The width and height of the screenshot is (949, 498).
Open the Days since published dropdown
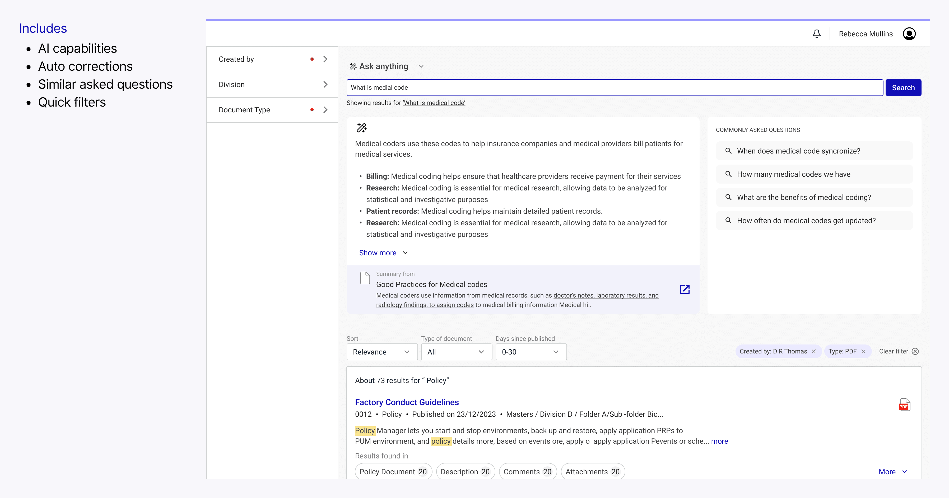(531, 352)
